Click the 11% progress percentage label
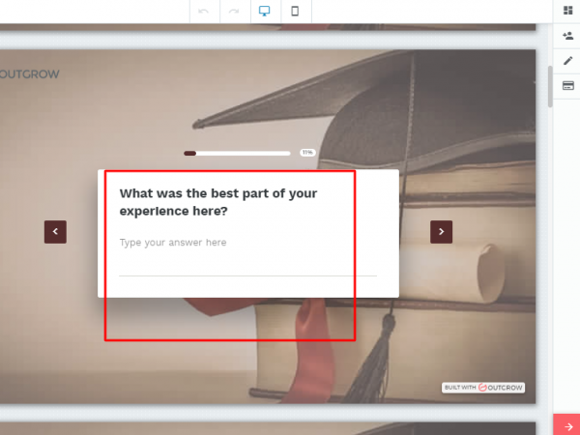 (x=306, y=153)
